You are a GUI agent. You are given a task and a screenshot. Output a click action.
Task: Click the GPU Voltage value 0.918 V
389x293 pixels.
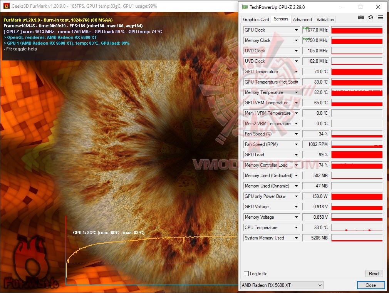point(315,207)
